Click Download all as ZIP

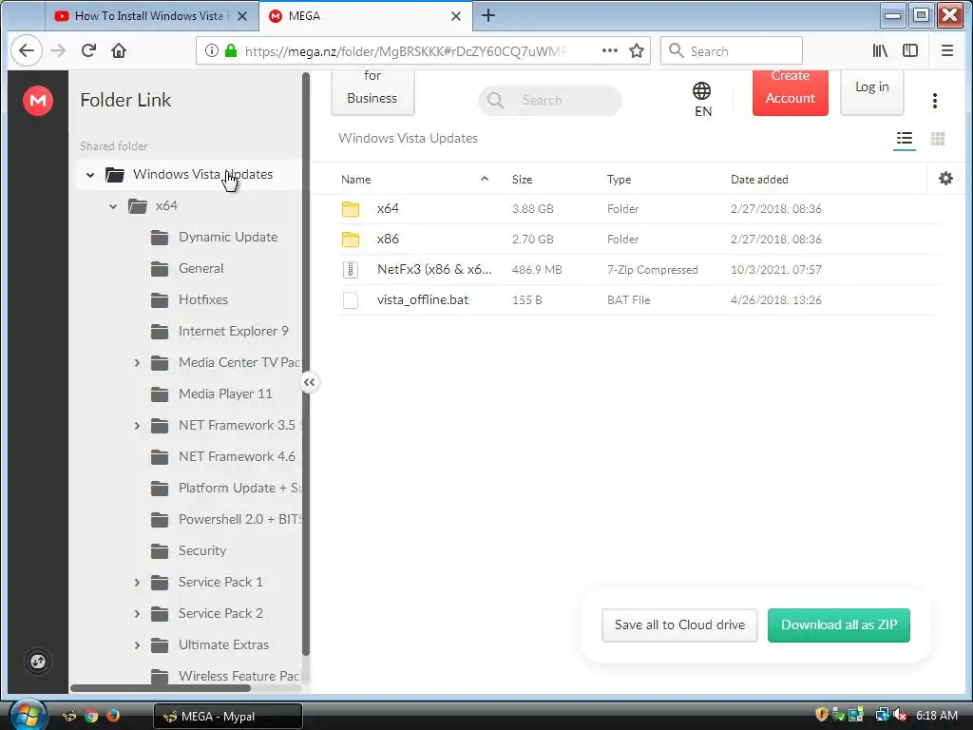point(838,625)
